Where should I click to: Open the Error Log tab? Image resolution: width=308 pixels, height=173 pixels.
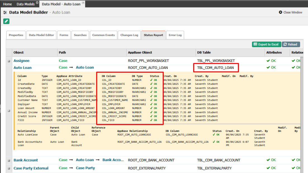(x=175, y=35)
